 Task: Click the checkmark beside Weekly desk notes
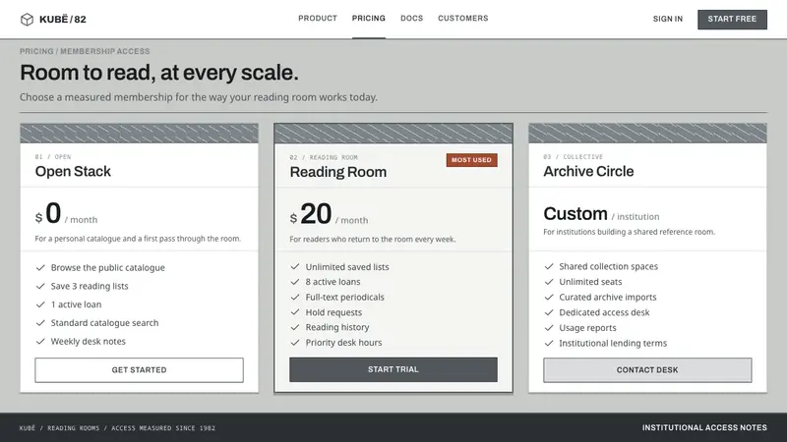[40, 341]
